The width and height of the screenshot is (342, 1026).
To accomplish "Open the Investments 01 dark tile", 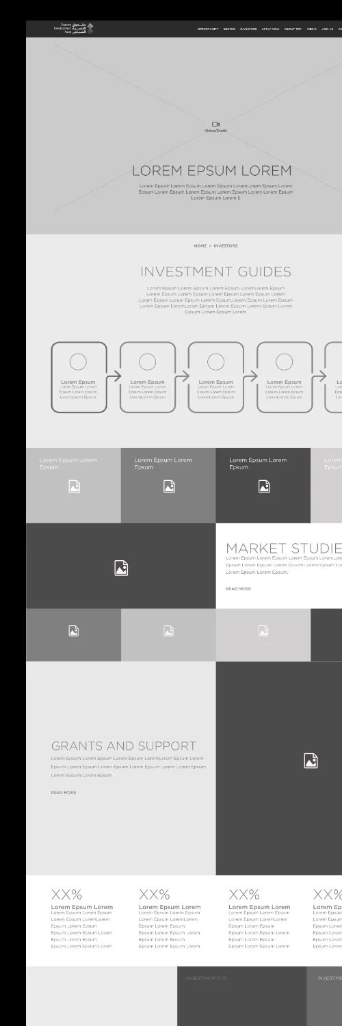I will click(242, 996).
